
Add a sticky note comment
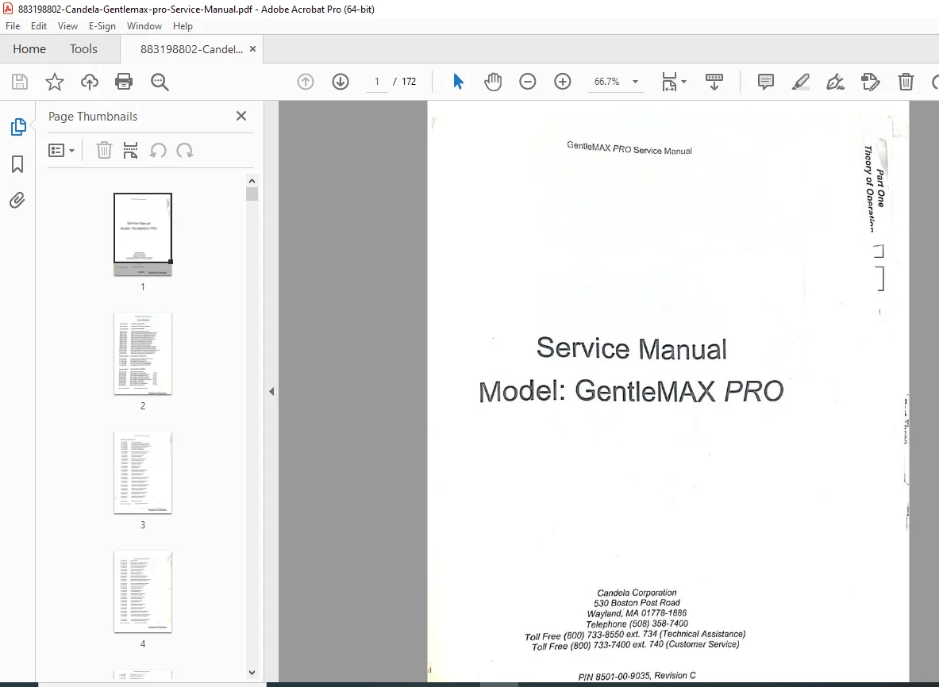coord(765,82)
